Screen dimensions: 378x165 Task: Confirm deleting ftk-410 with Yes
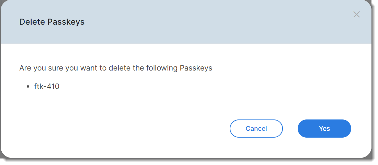coord(324,128)
